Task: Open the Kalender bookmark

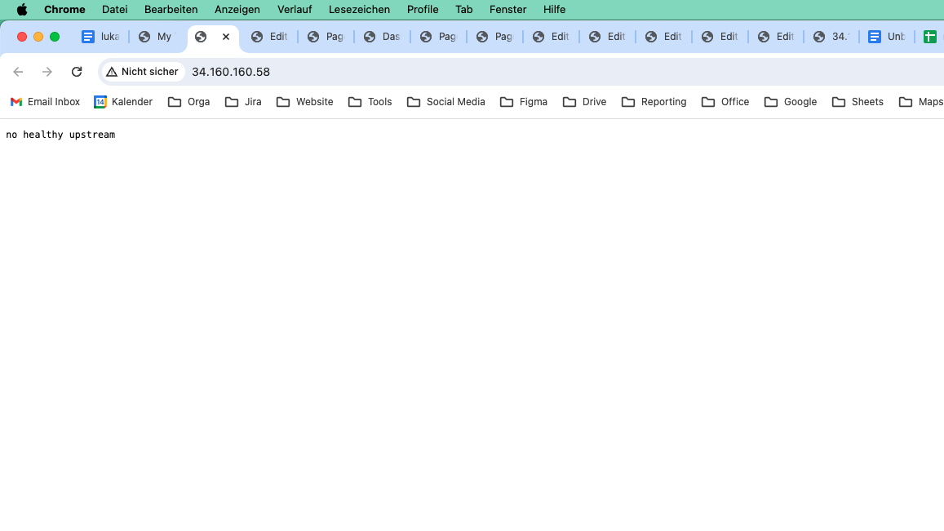Action: click(123, 102)
